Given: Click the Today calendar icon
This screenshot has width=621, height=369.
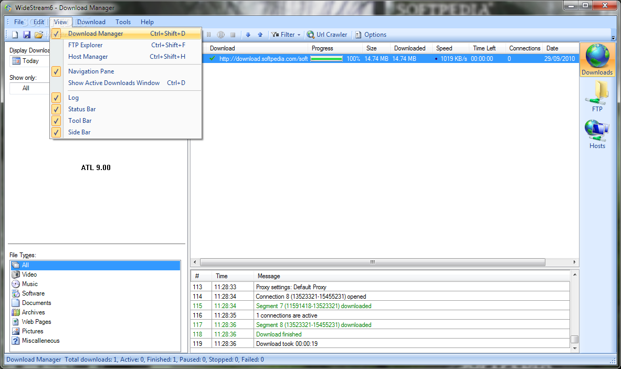Looking at the screenshot, I should pyautogui.click(x=16, y=61).
